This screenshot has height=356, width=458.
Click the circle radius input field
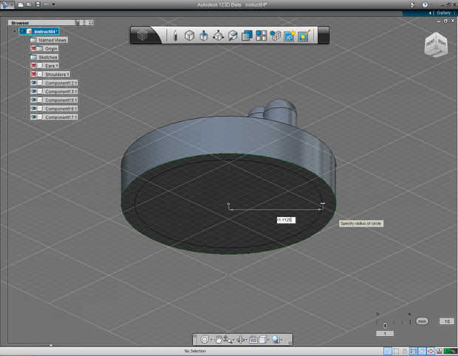point(286,220)
